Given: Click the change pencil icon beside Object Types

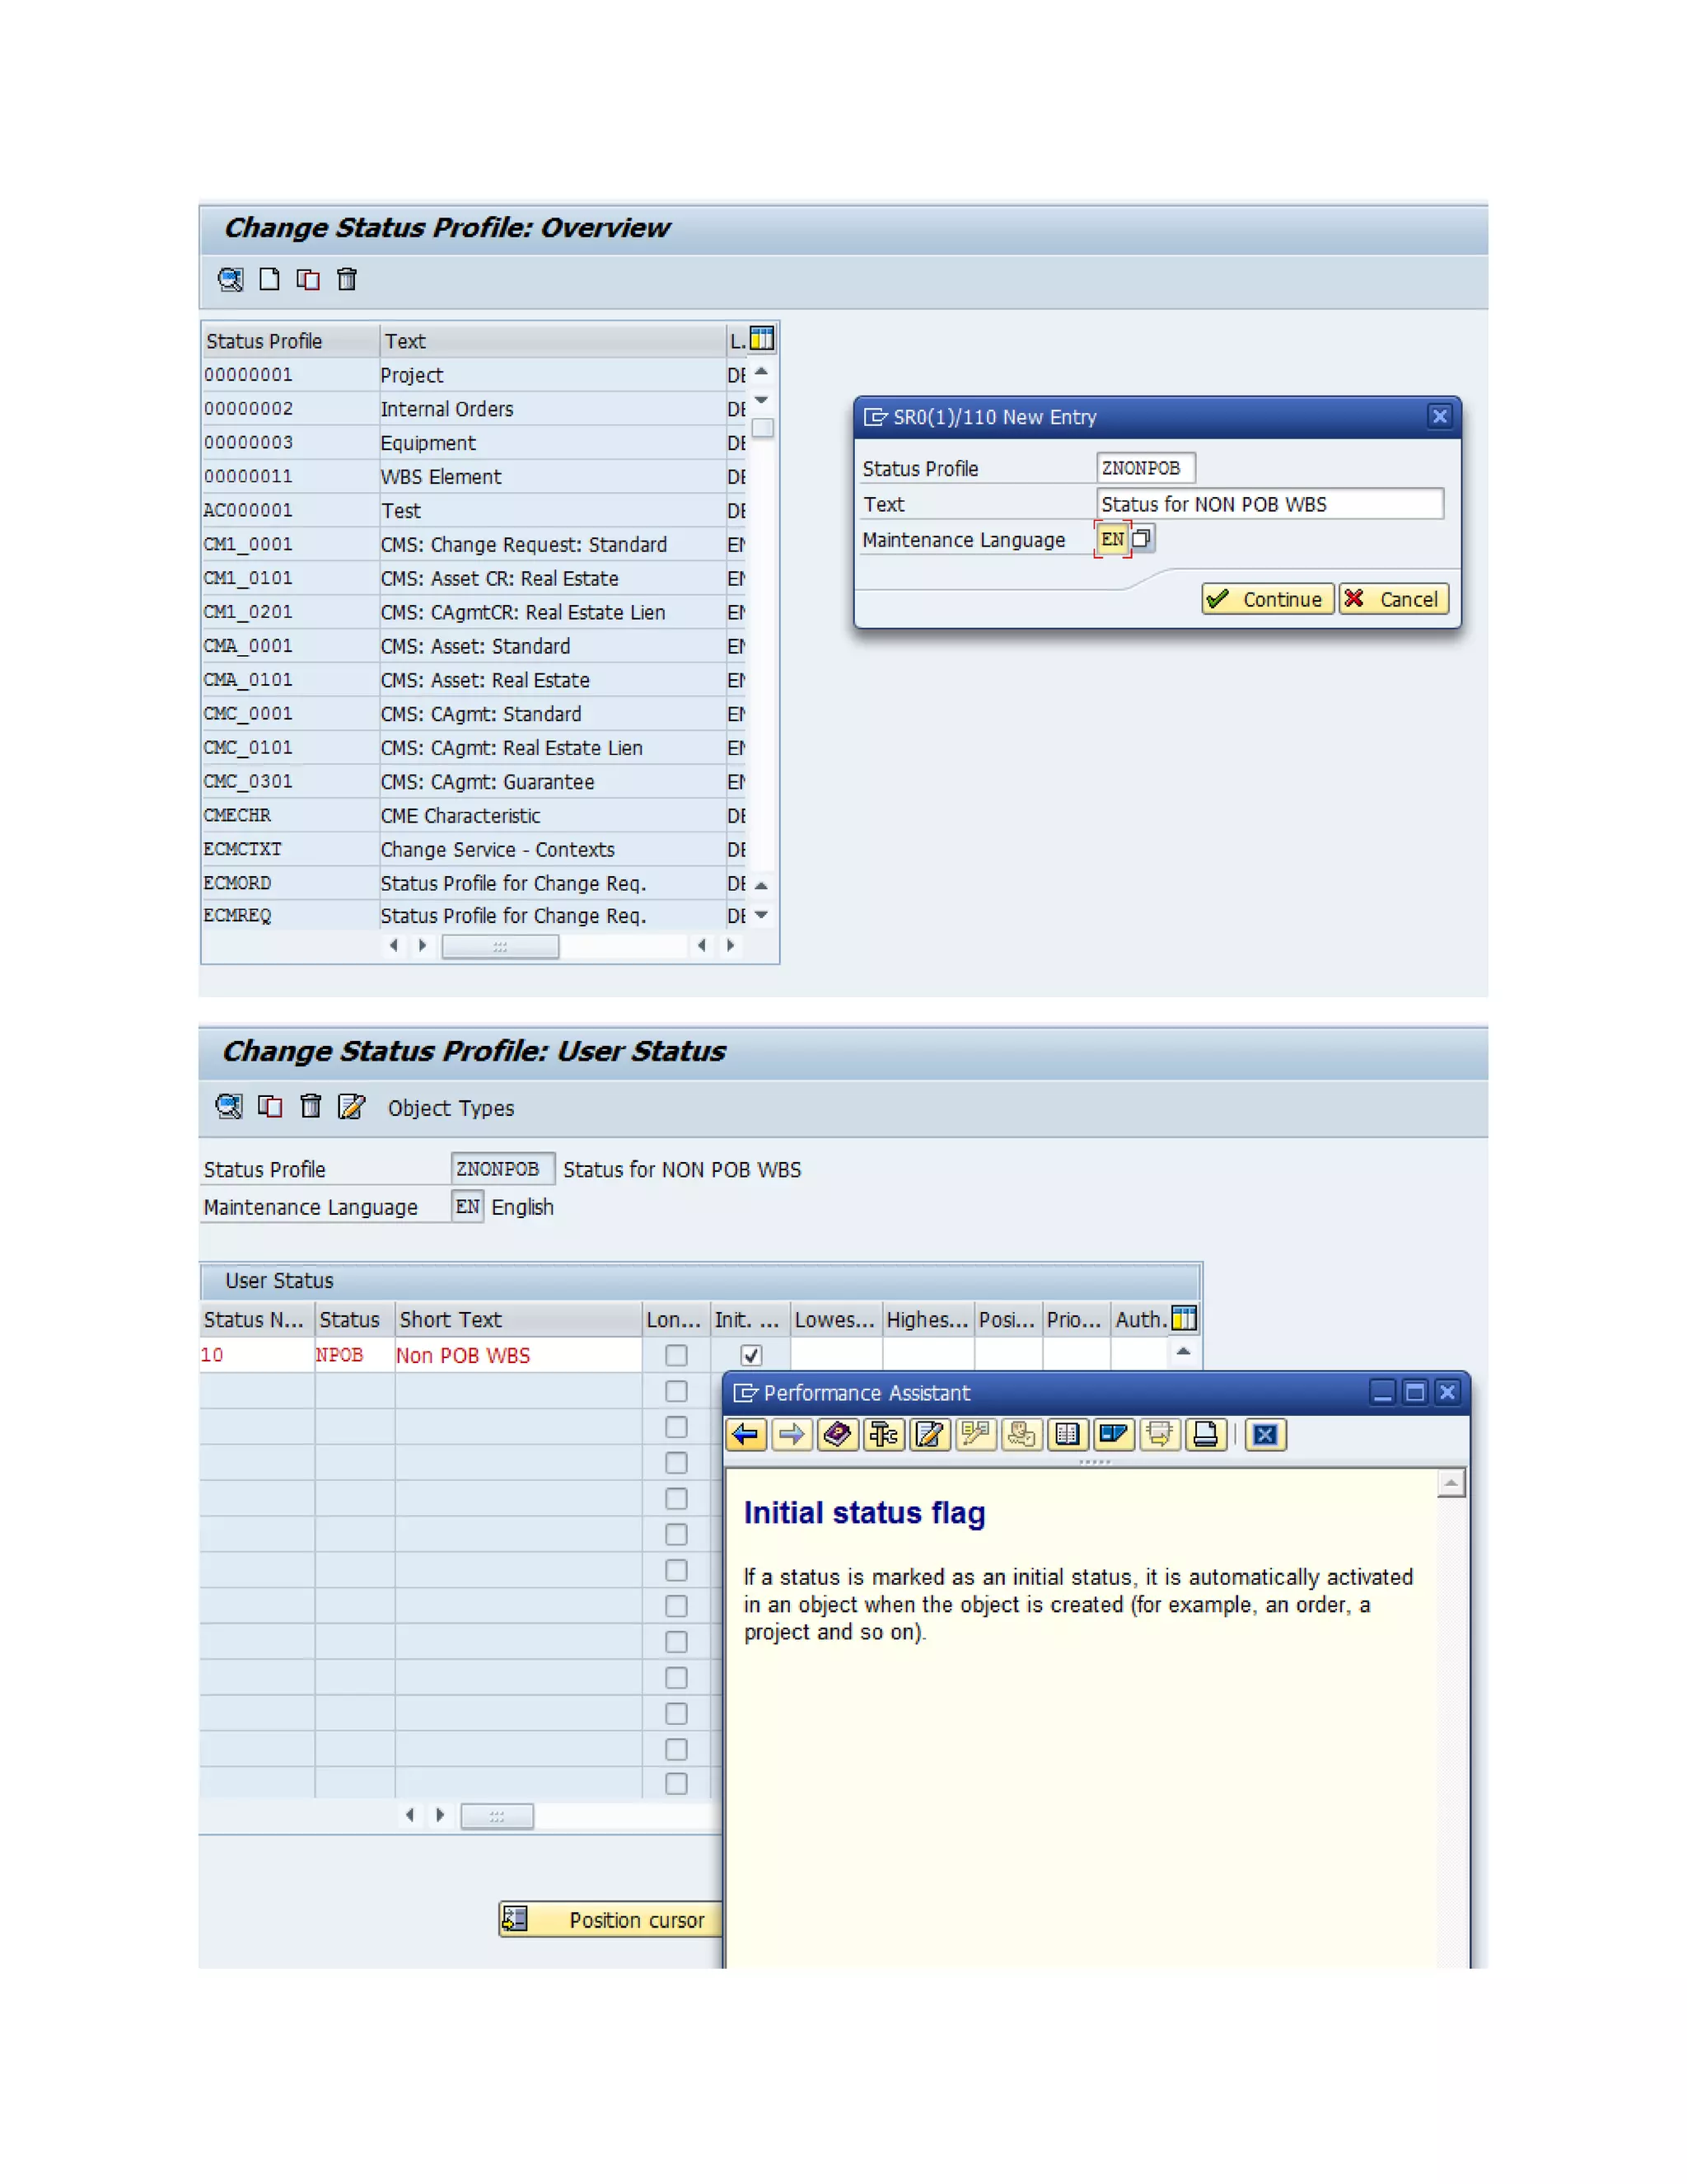Looking at the screenshot, I should [351, 1106].
